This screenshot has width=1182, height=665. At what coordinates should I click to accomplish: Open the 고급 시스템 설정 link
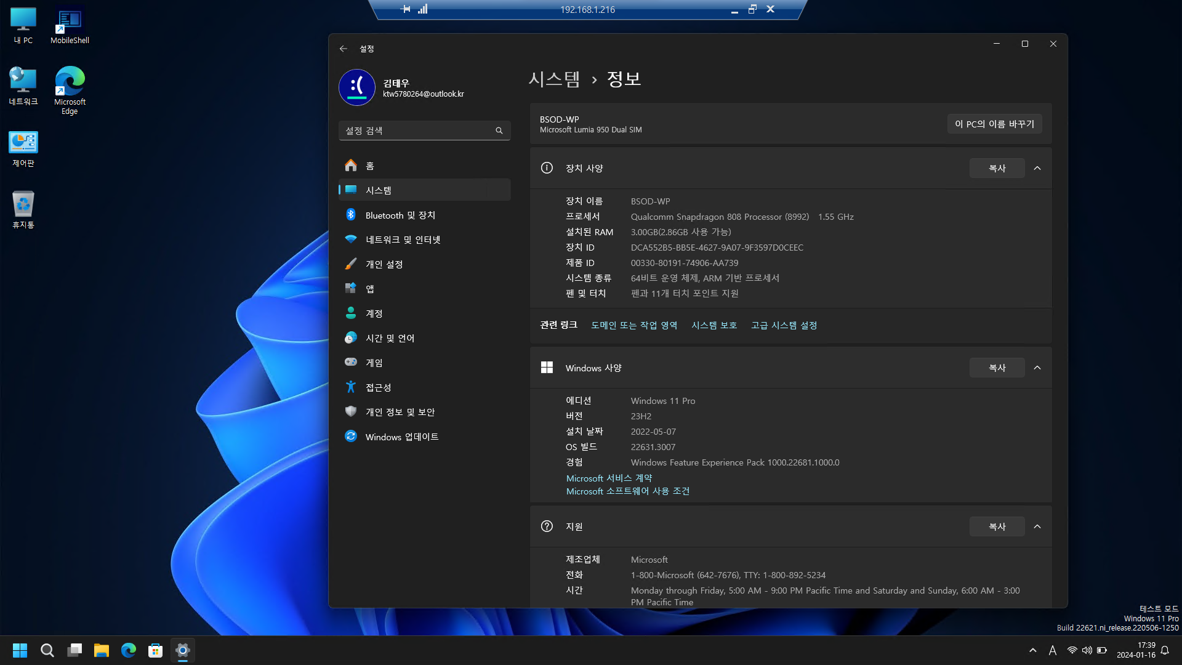pos(784,325)
